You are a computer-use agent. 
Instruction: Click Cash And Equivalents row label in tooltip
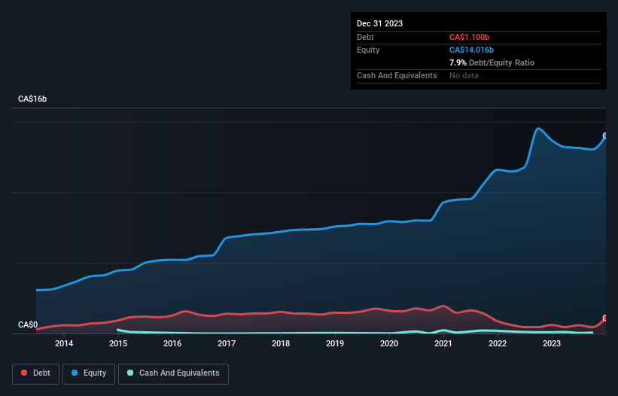pyautogui.click(x=397, y=75)
